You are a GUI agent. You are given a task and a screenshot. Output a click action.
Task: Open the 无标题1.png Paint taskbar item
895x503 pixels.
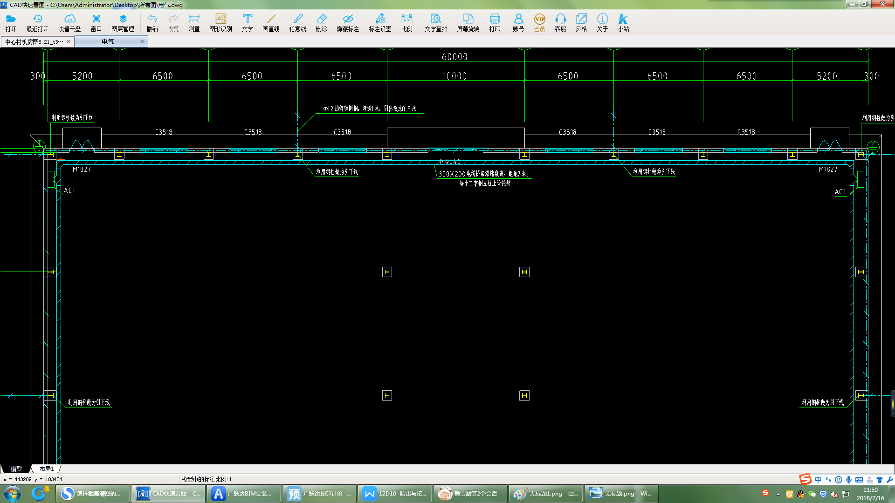pyautogui.click(x=546, y=494)
